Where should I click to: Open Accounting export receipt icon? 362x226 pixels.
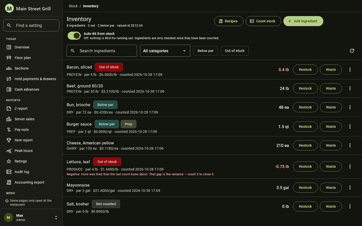(9, 182)
